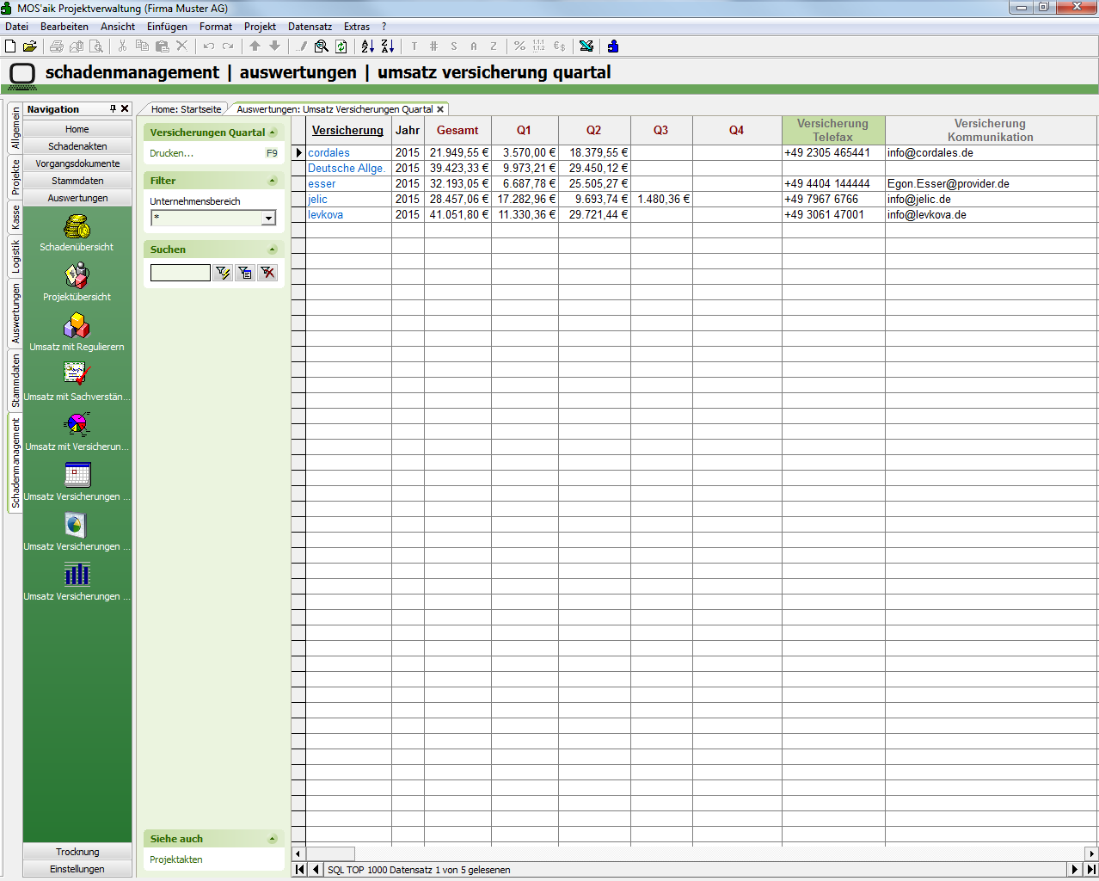Open Projektübersicht from the navigation panel
Screen dimensions: 1099x881
pyautogui.click(x=77, y=277)
